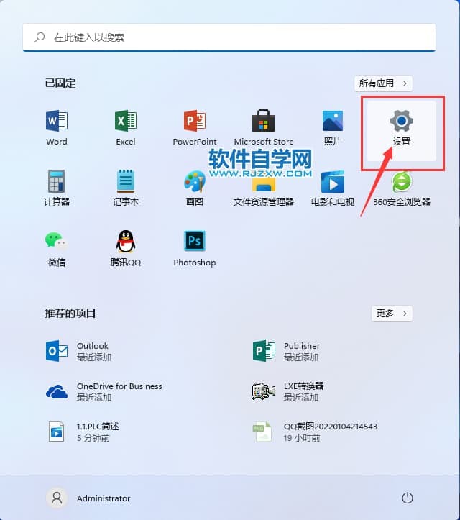
Task: Open 记事本 (Notepad) app
Action: pyautogui.click(x=126, y=181)
